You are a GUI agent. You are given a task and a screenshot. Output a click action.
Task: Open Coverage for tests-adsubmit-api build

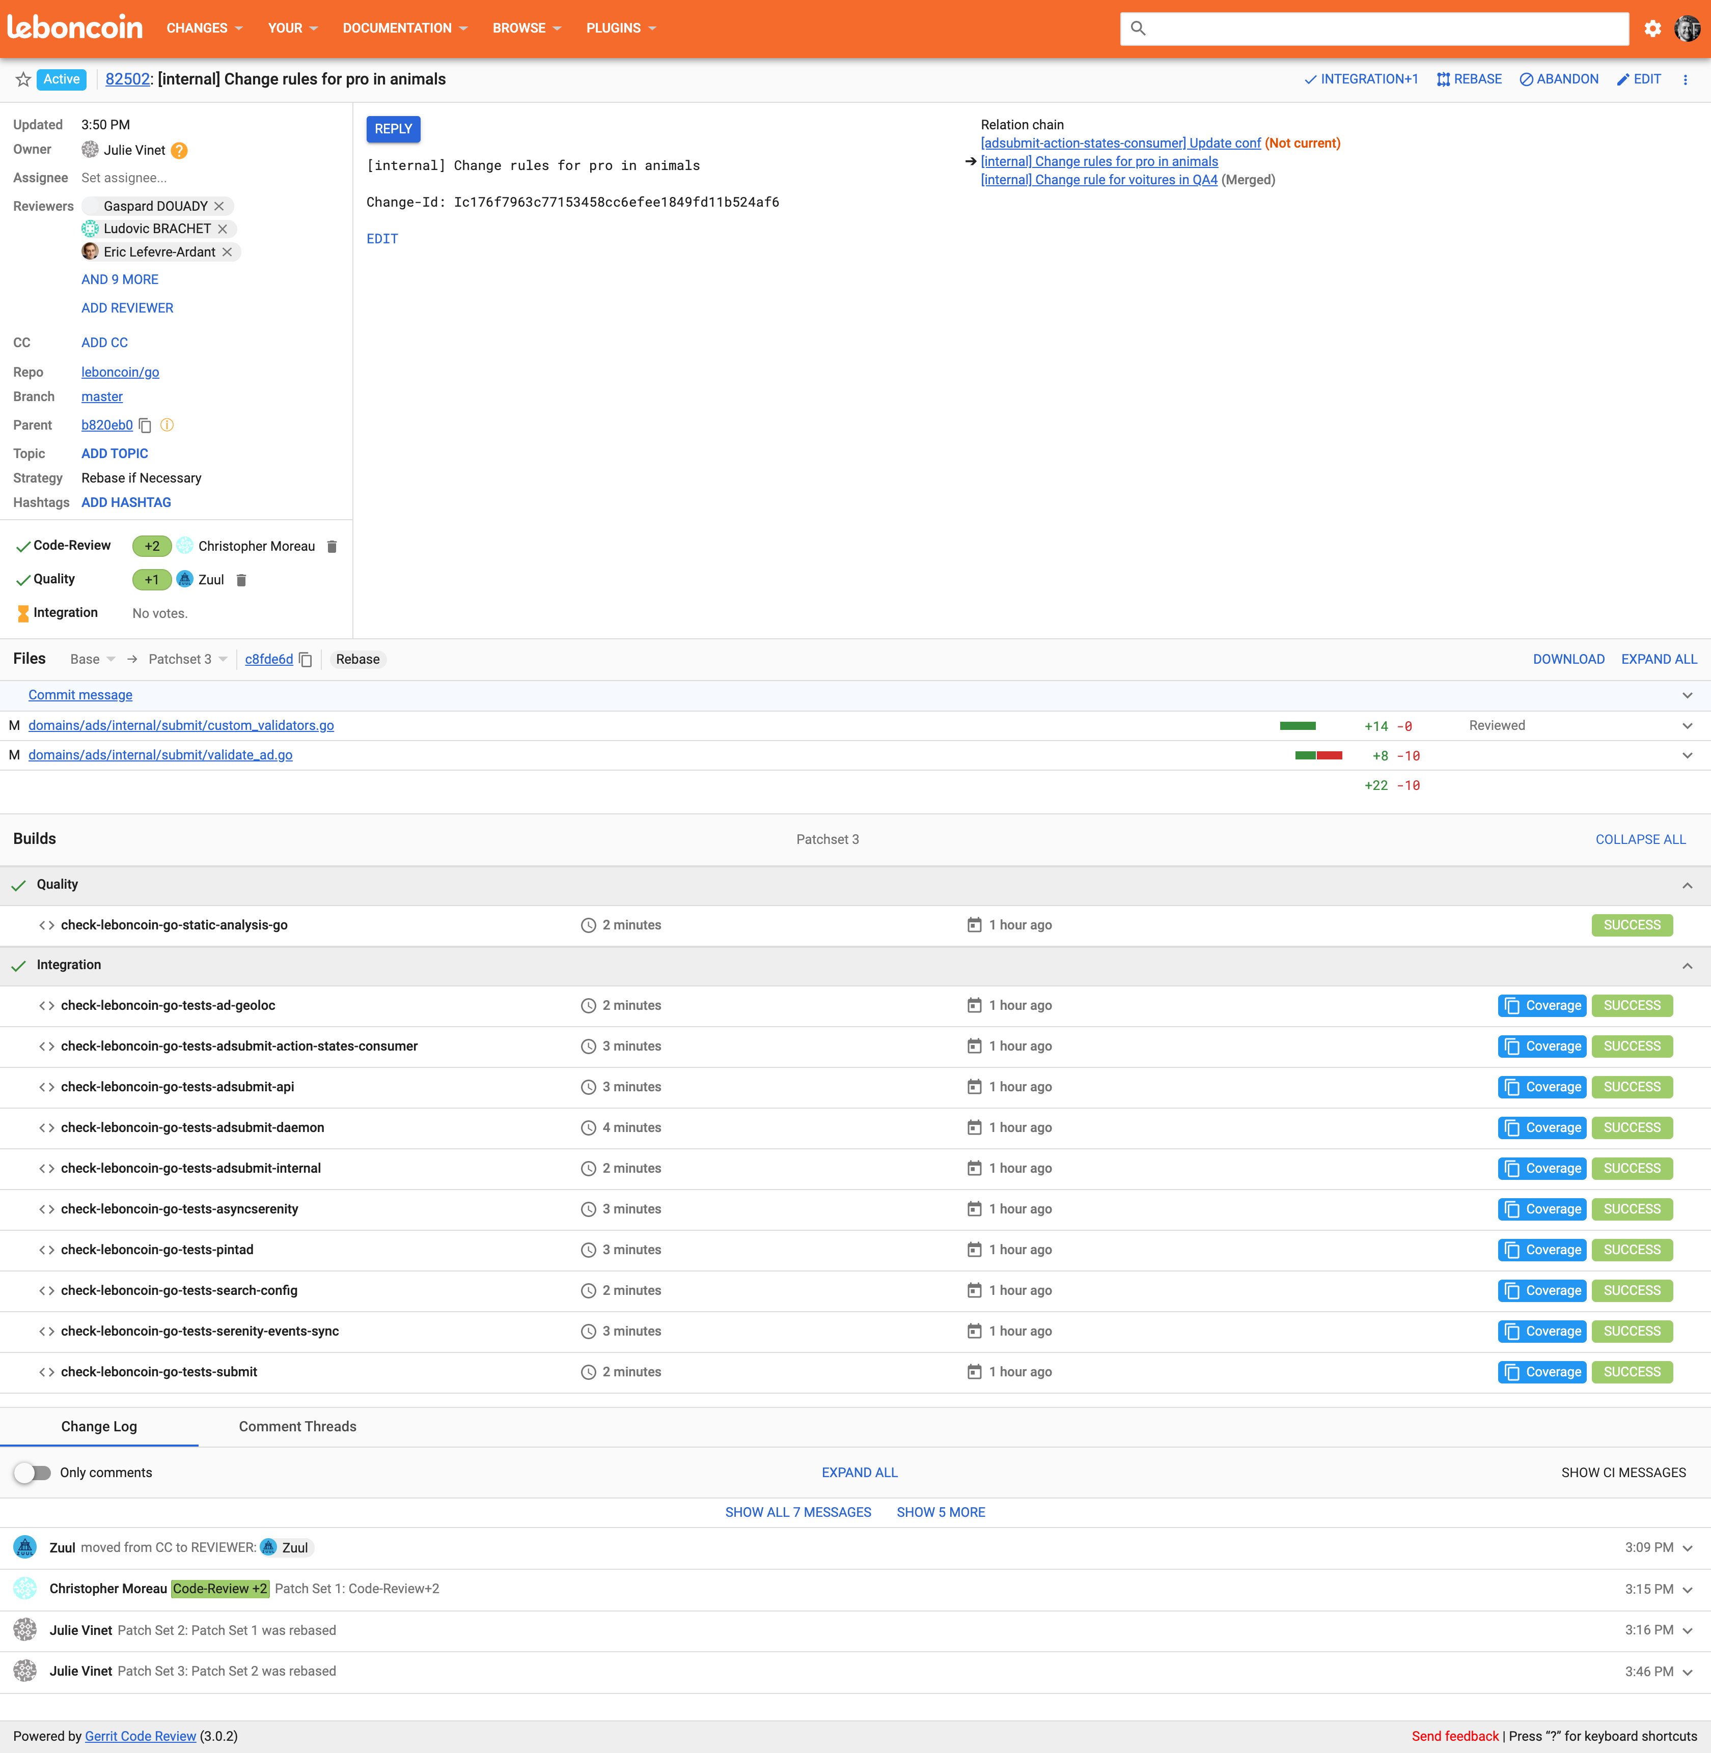click(1542, 1088)
